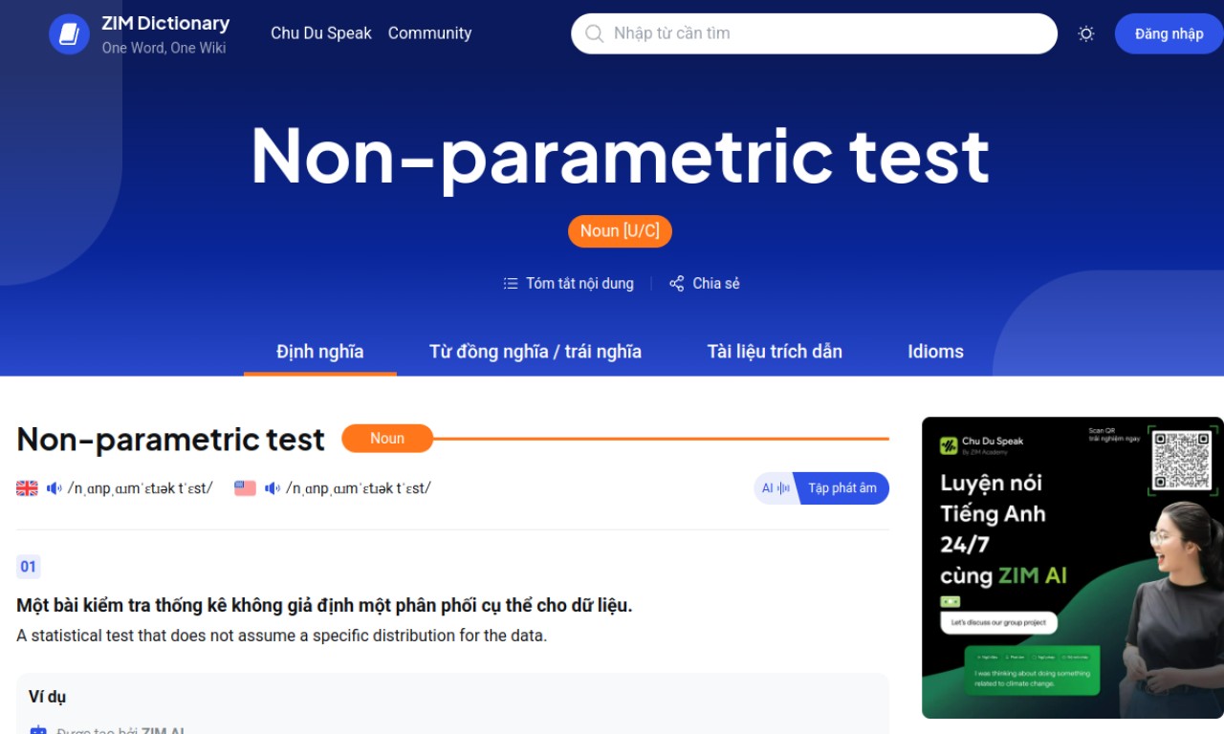Image resolution: width=1224 pixels, height=734 pixels.
Task: Click the search magnifier icon
Action: point(594,33)
